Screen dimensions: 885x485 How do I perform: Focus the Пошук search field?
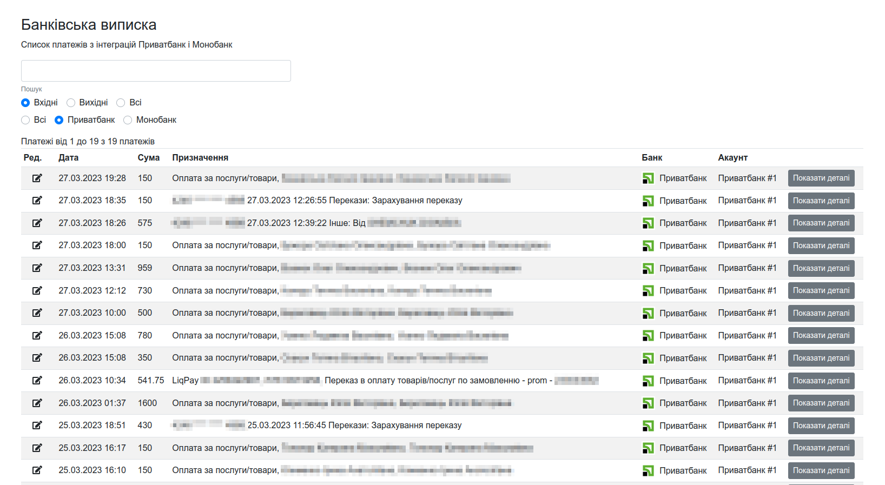[x=156, y=71]
